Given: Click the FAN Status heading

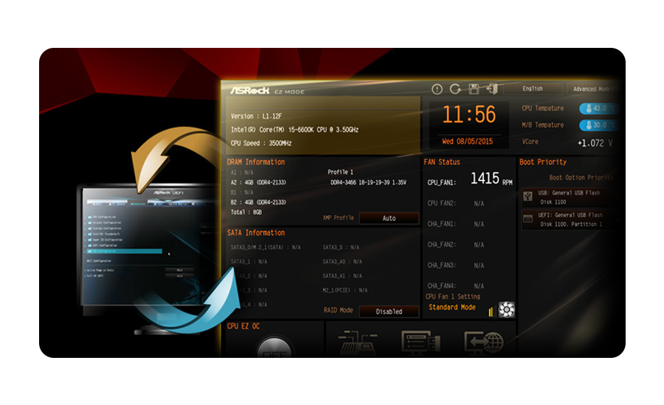Looking at the screenshot, I should [442, 162].
